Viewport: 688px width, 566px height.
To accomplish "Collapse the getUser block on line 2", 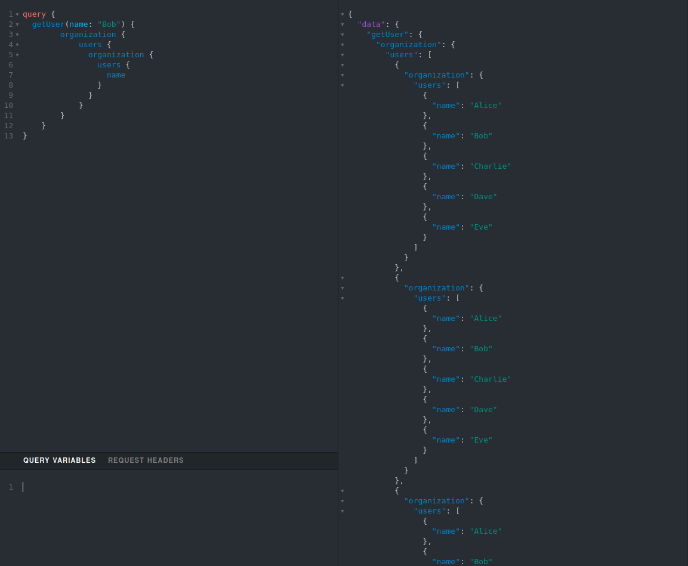I will (x=18, y=24).
